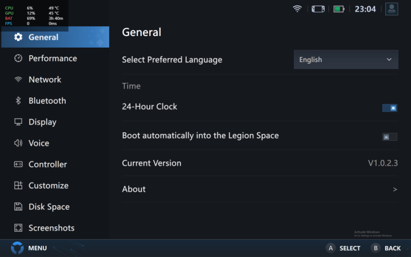Click the General gear icon

click(x=18, y=37)
